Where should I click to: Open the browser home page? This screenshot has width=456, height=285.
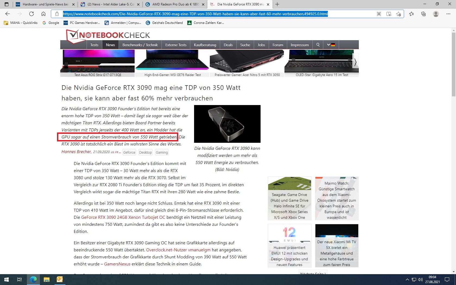43,14
